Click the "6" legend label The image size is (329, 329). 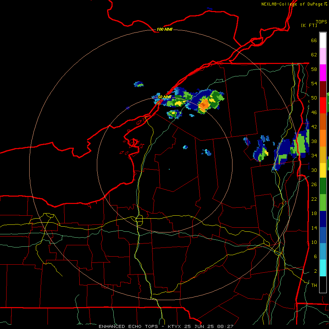(315, 256)
